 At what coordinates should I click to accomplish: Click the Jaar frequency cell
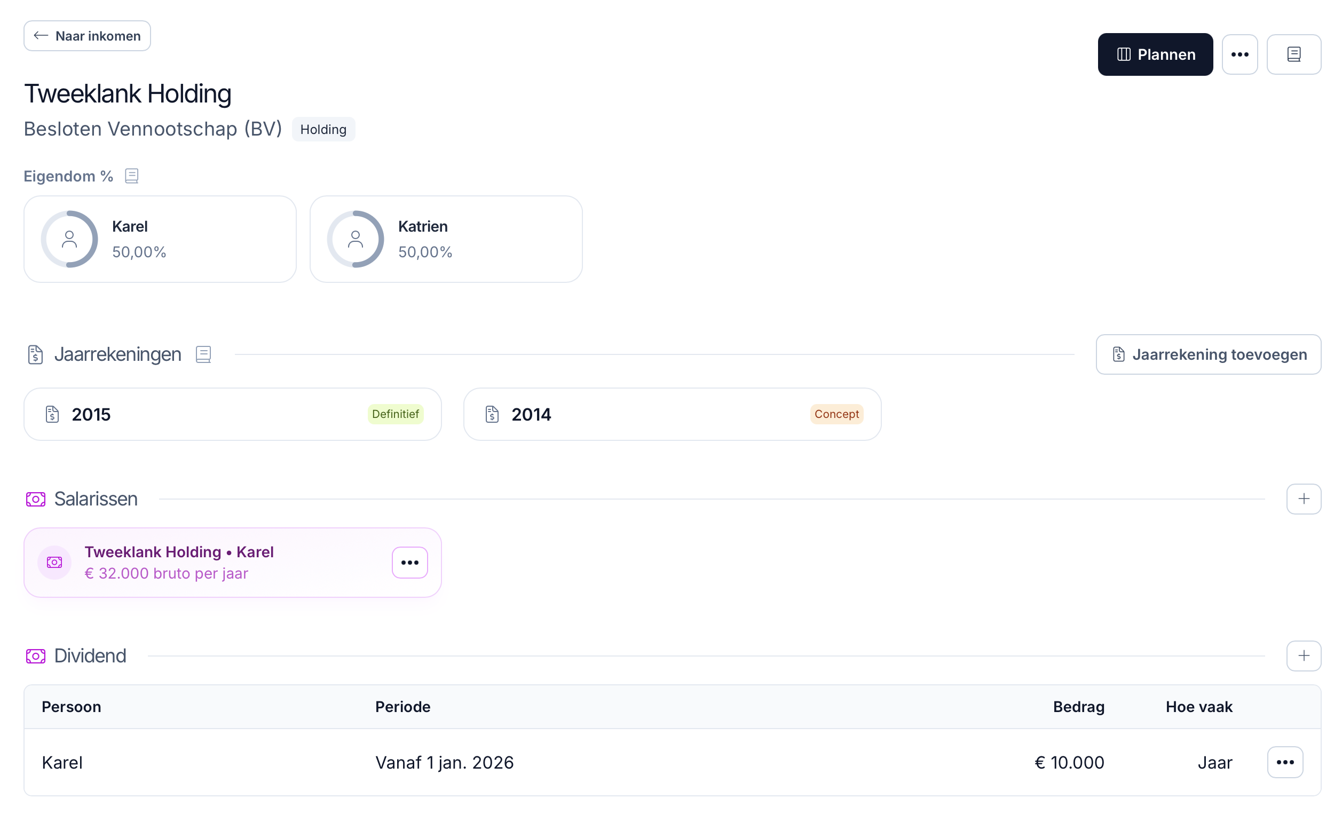click(1214, 763)
